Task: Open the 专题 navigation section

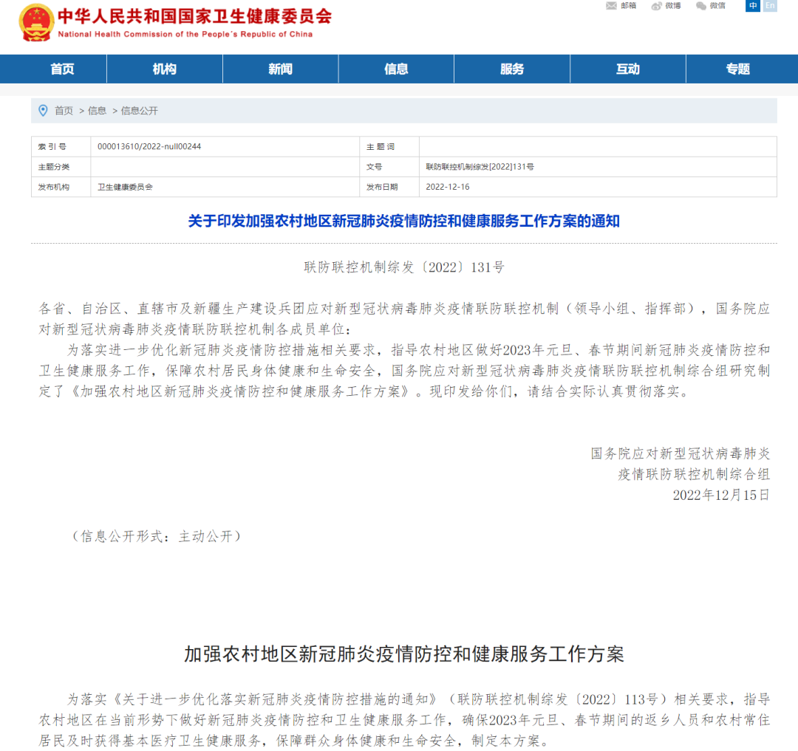Action: click(x=739, y=69)
